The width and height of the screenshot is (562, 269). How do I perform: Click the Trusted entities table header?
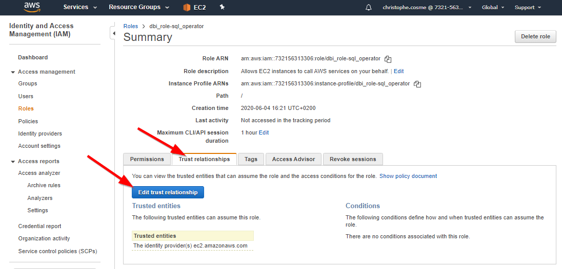click(192, 236)
